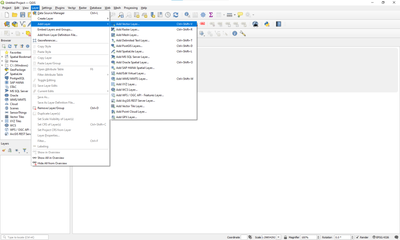Click Add Group icon in Layers panel
This screenshot has height=240, width=400.
tap(10, 150)
